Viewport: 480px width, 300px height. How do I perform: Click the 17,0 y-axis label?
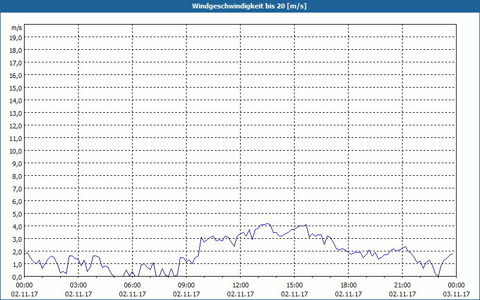(x=16, y=63)
